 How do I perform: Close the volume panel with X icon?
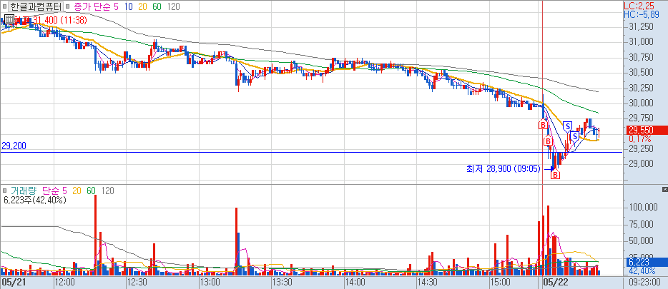click(664, 189)
